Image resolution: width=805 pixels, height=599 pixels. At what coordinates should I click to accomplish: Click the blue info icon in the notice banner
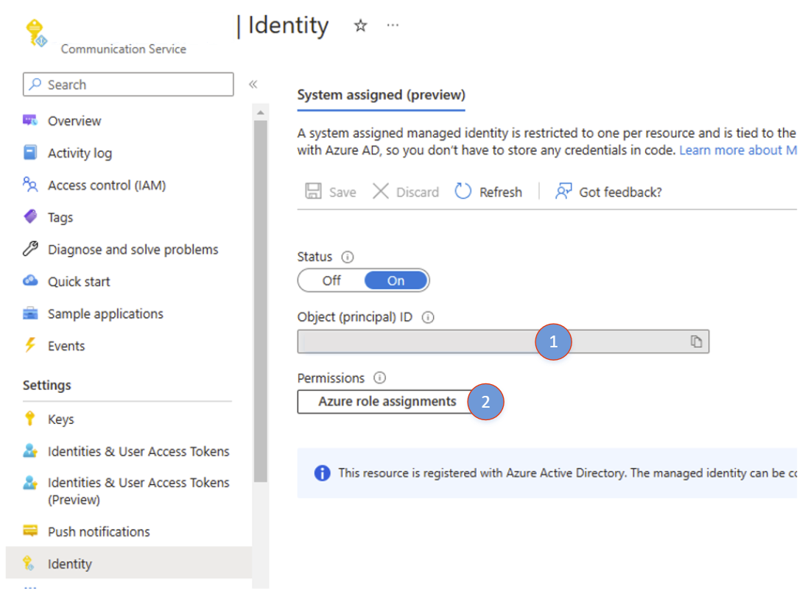[323, 473]
